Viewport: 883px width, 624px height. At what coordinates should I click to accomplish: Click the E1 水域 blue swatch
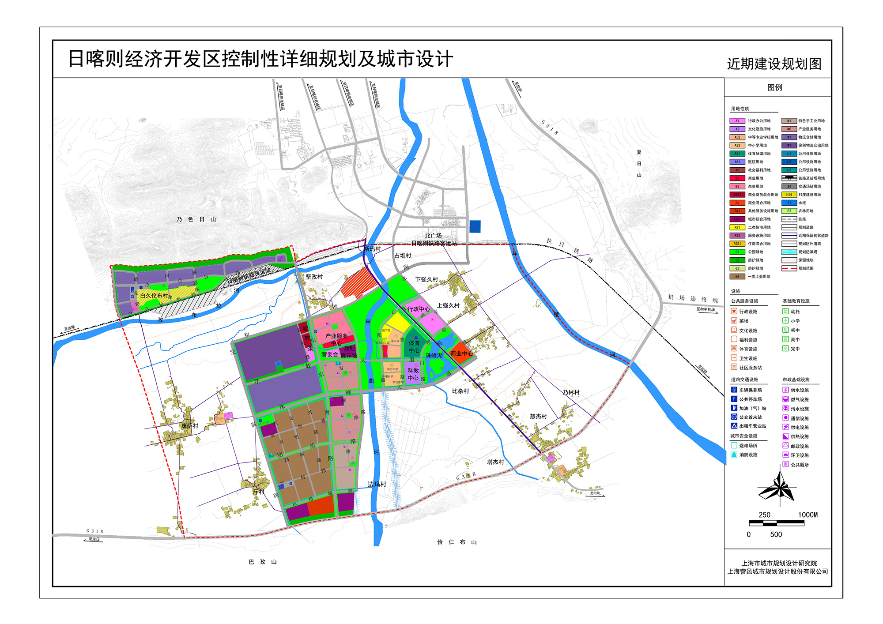point(789,203)
